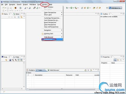Click the zoom out icon in Image Preview

click(13, 60)
